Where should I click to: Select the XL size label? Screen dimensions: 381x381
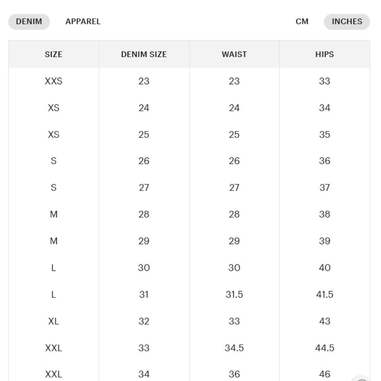[53, 321]
